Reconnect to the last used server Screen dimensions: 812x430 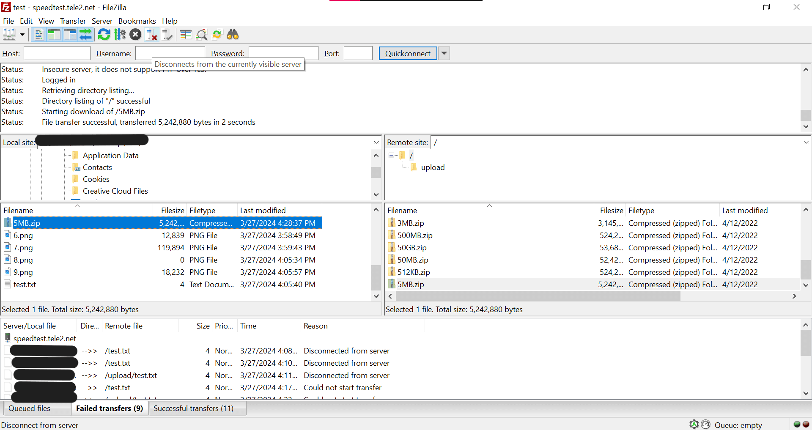[167, 35]
